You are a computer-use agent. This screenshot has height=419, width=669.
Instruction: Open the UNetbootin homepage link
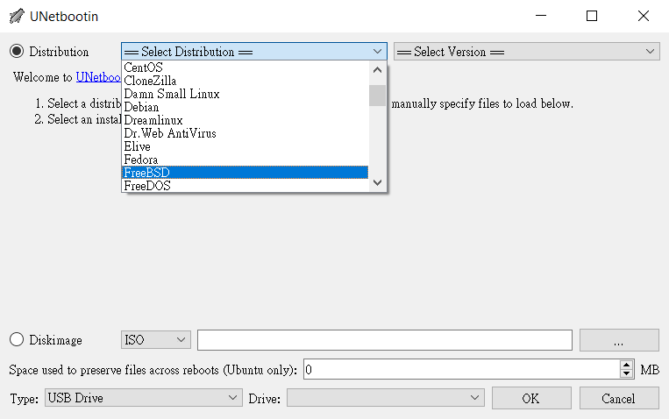98,77
